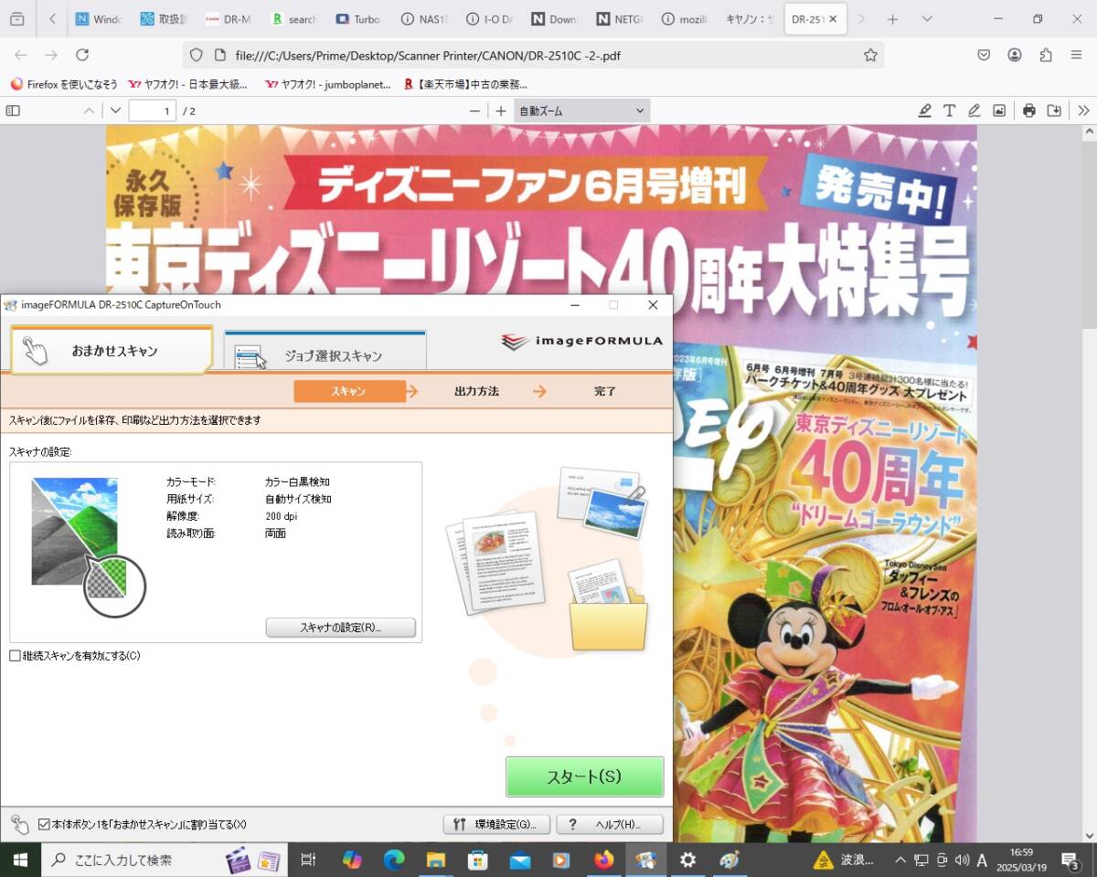Uncheck the 本体ボタン1 assignment checkbox
This screenshot has width=1097, height=877.
pos(44,824)
